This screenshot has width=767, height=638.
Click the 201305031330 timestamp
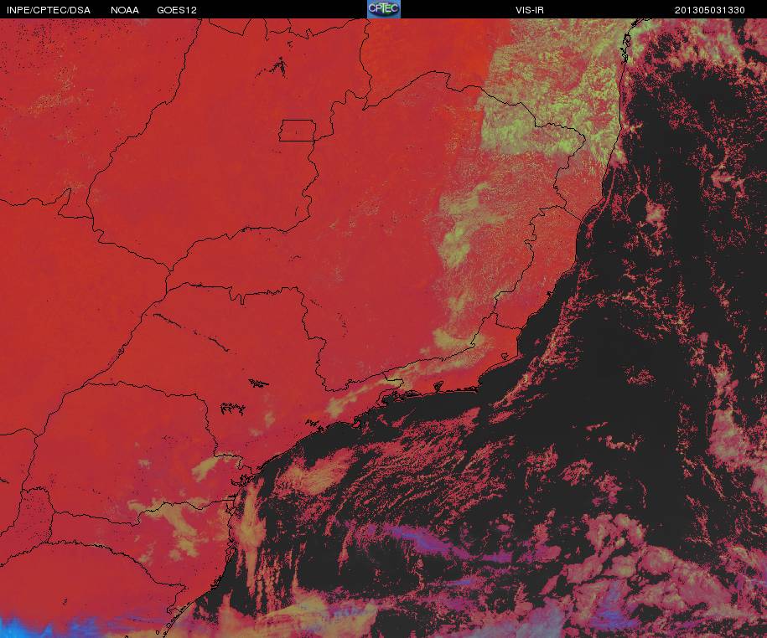click(x=710, y=10)
